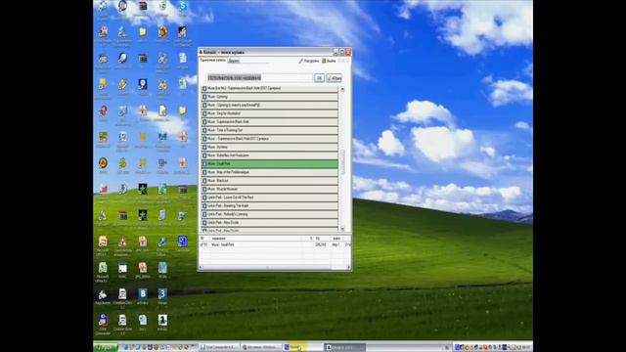Screen dimensions: 626x352
Task: Select the highlighted green song row
Action: coord(270,163)
